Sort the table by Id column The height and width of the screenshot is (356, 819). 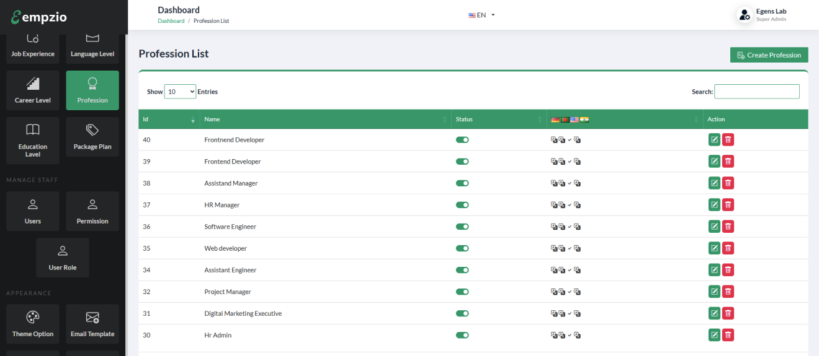[x=169, y=119]
